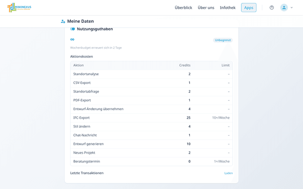
Task: Select the 'Stil ändern' row label
Action: click(82, 126)
